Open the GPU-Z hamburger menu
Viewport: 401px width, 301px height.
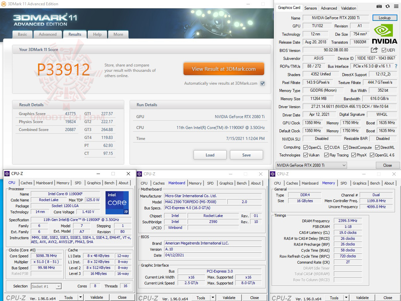click(396, 6)
